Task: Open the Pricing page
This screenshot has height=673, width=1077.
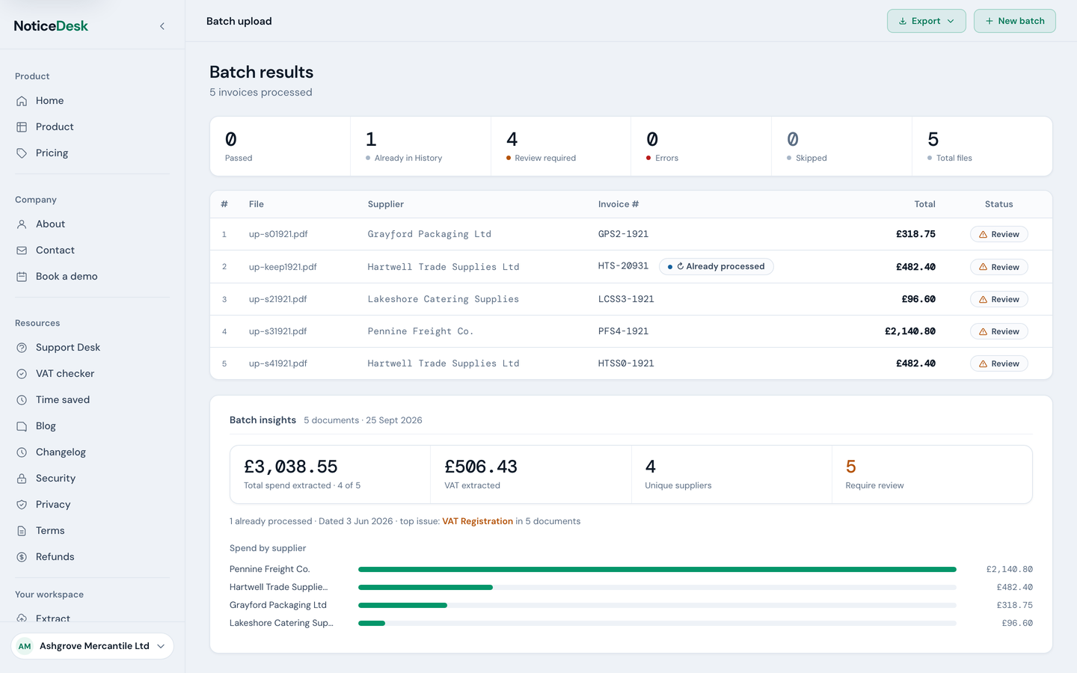Action: [x=52, y=153]
